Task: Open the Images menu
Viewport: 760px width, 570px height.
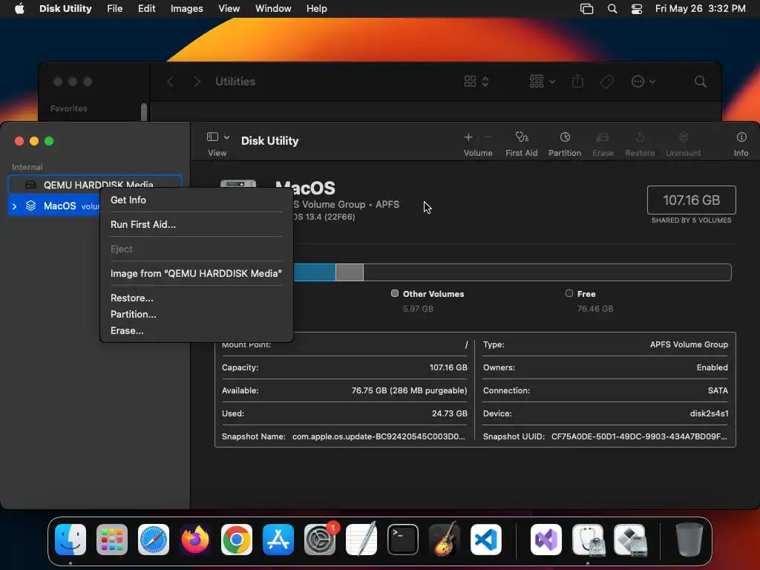Action: [186, 9]
